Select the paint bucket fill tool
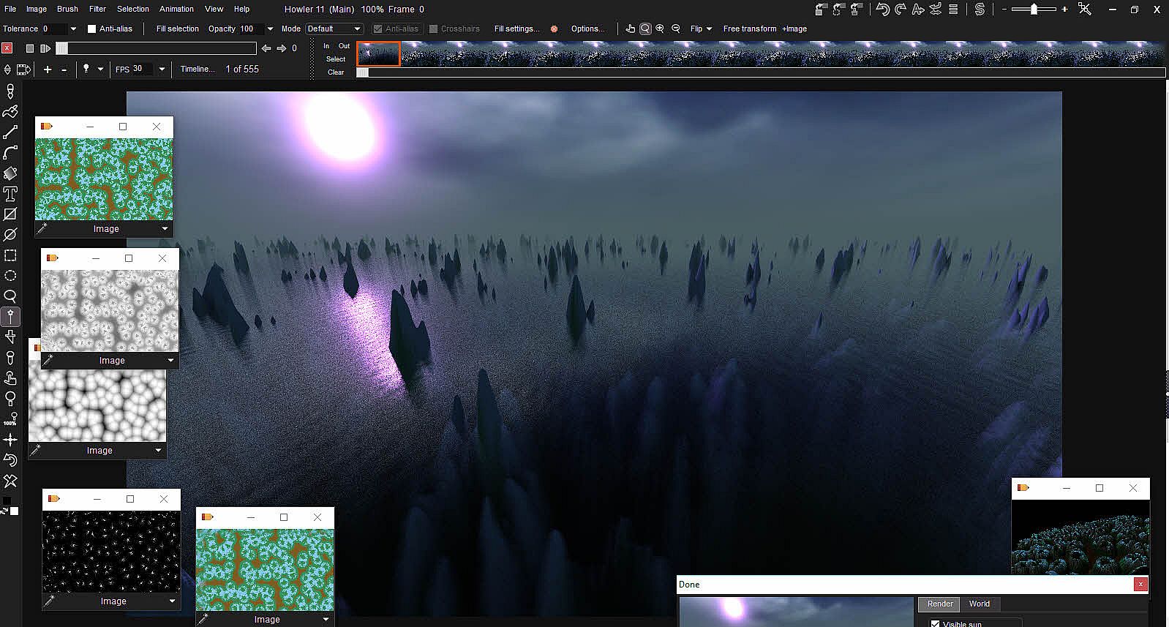 click(10, 173)
